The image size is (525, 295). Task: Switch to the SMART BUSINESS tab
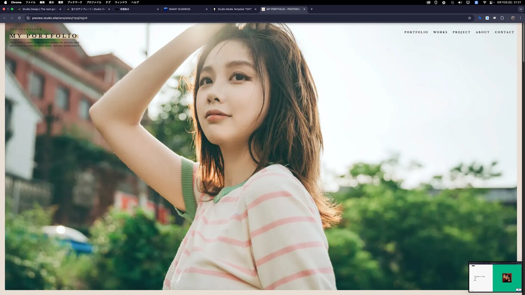tap(185, 9)
